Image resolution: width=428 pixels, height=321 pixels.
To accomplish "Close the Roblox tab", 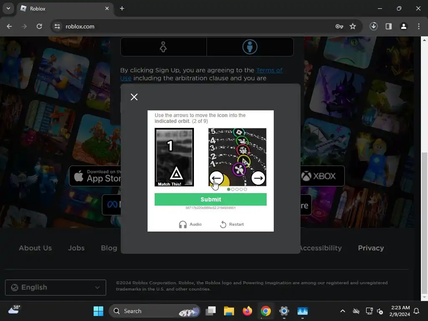I will click(107, 8).
